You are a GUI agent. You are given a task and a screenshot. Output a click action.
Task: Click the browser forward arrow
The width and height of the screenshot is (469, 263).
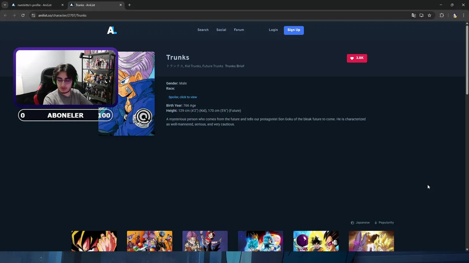(x=14, y=15)
